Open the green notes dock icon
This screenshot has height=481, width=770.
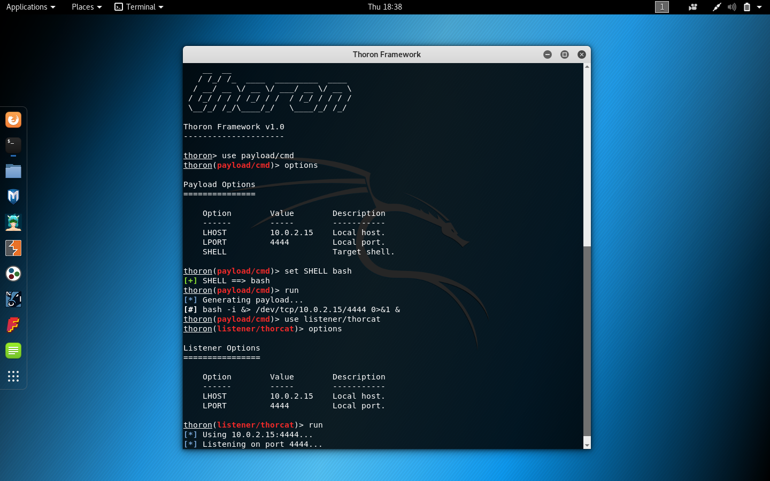13,351
